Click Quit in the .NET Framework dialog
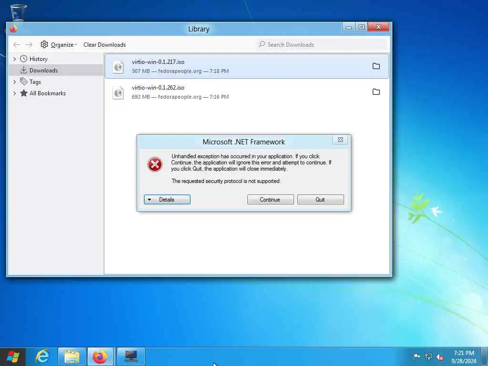The image size is (488, 366). pyautogui.click(x=320, y=200)
